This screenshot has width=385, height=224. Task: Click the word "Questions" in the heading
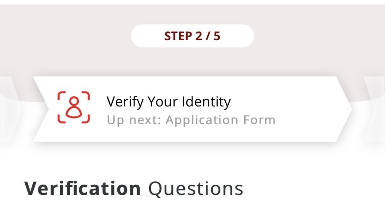click(196, 189)
